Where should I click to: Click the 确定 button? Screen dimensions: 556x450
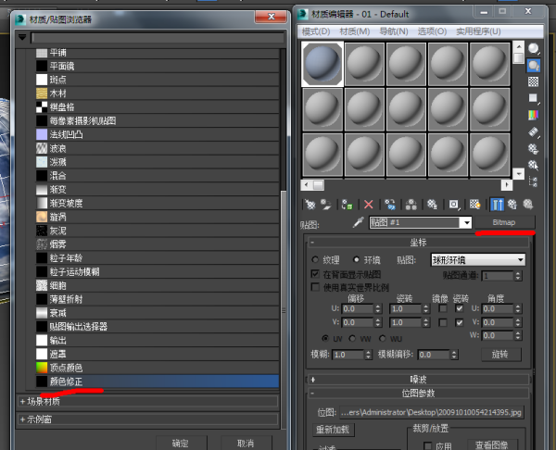(180, 443)
